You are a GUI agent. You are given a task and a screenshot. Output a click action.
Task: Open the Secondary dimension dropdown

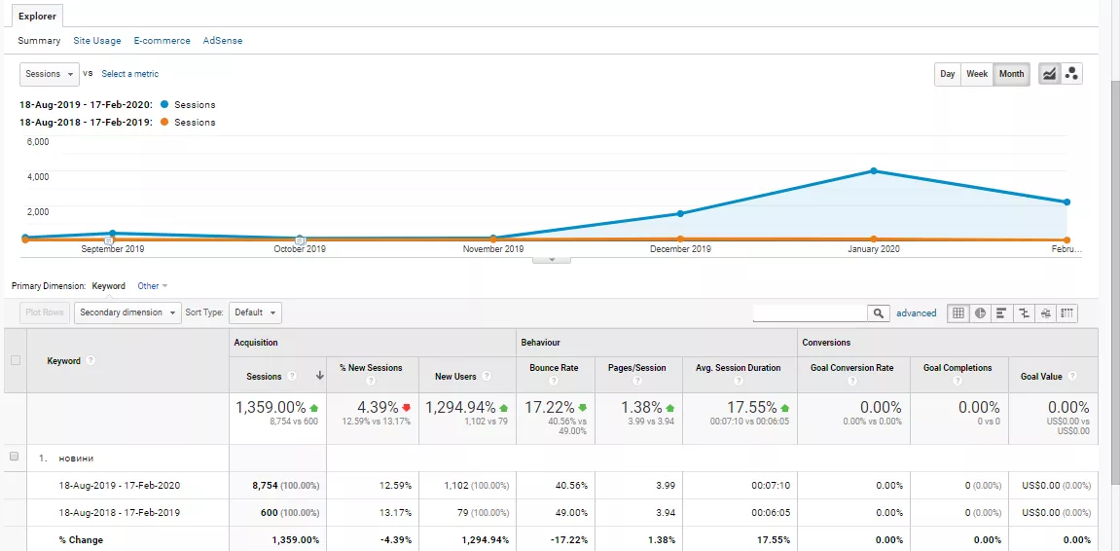point(127,312)
